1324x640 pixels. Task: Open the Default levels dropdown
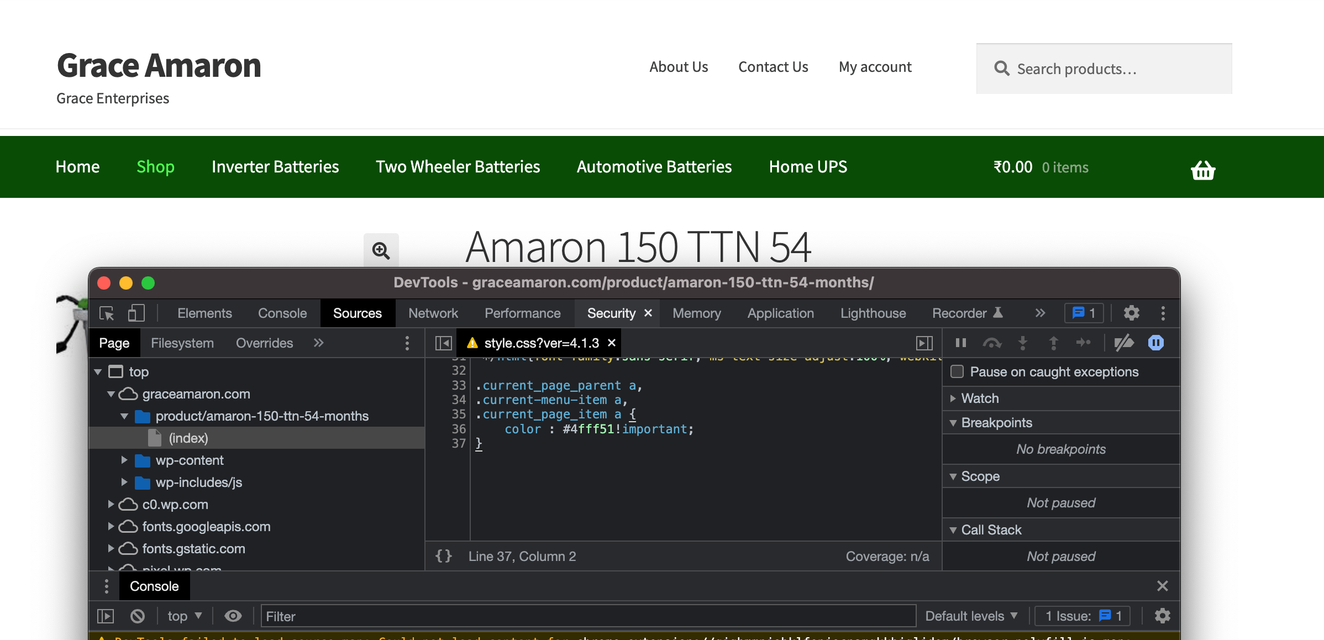pos(971,616)
